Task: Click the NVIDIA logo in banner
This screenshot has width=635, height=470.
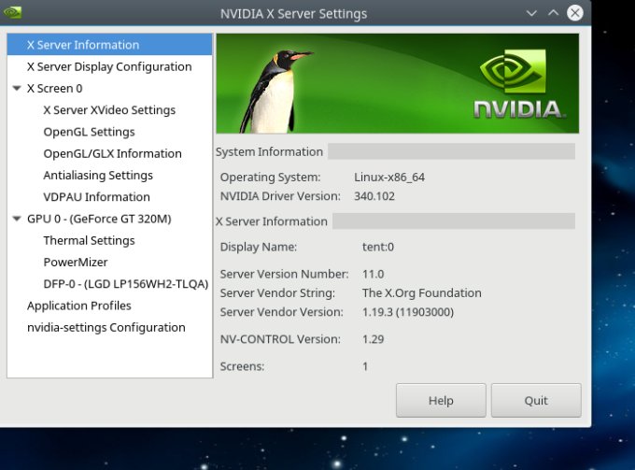Action: click(x=518, y=84)
